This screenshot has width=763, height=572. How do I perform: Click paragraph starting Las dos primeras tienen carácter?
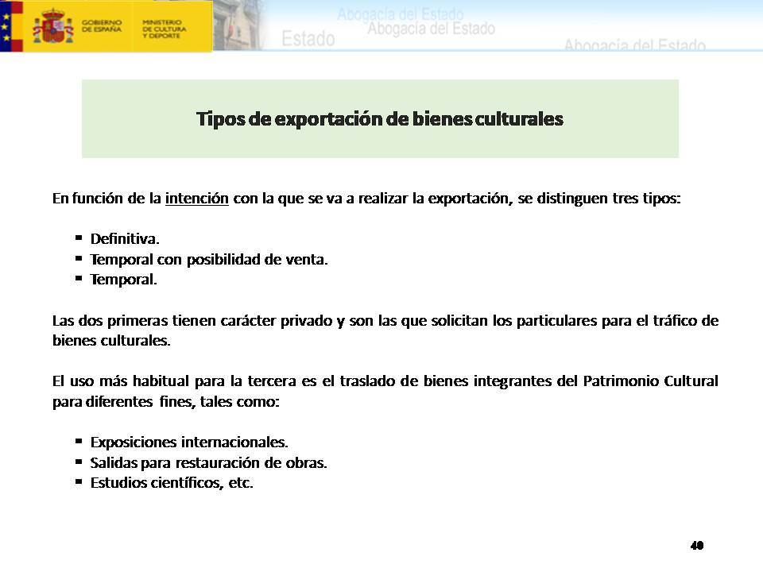385,330
